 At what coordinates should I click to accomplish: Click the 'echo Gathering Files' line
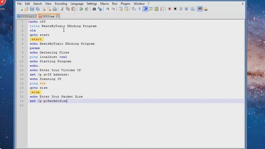[x=49, y=53]
